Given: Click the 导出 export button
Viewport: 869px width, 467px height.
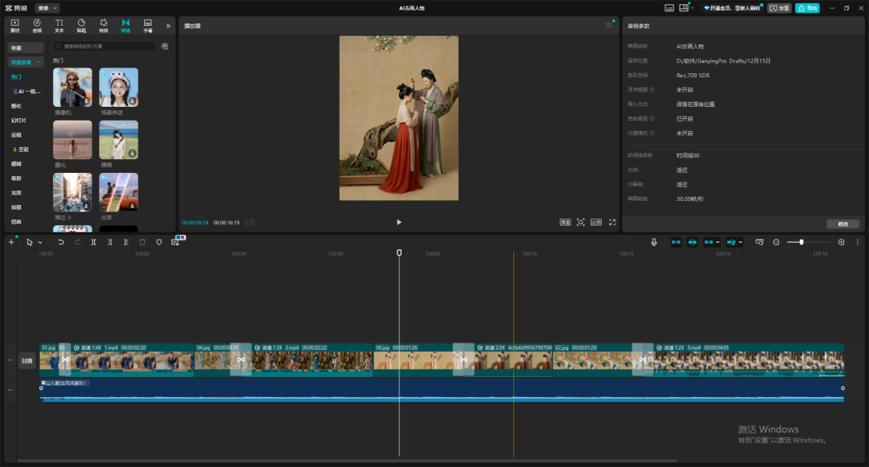Looking at the screenshot, I should click(x=807, y=8).
